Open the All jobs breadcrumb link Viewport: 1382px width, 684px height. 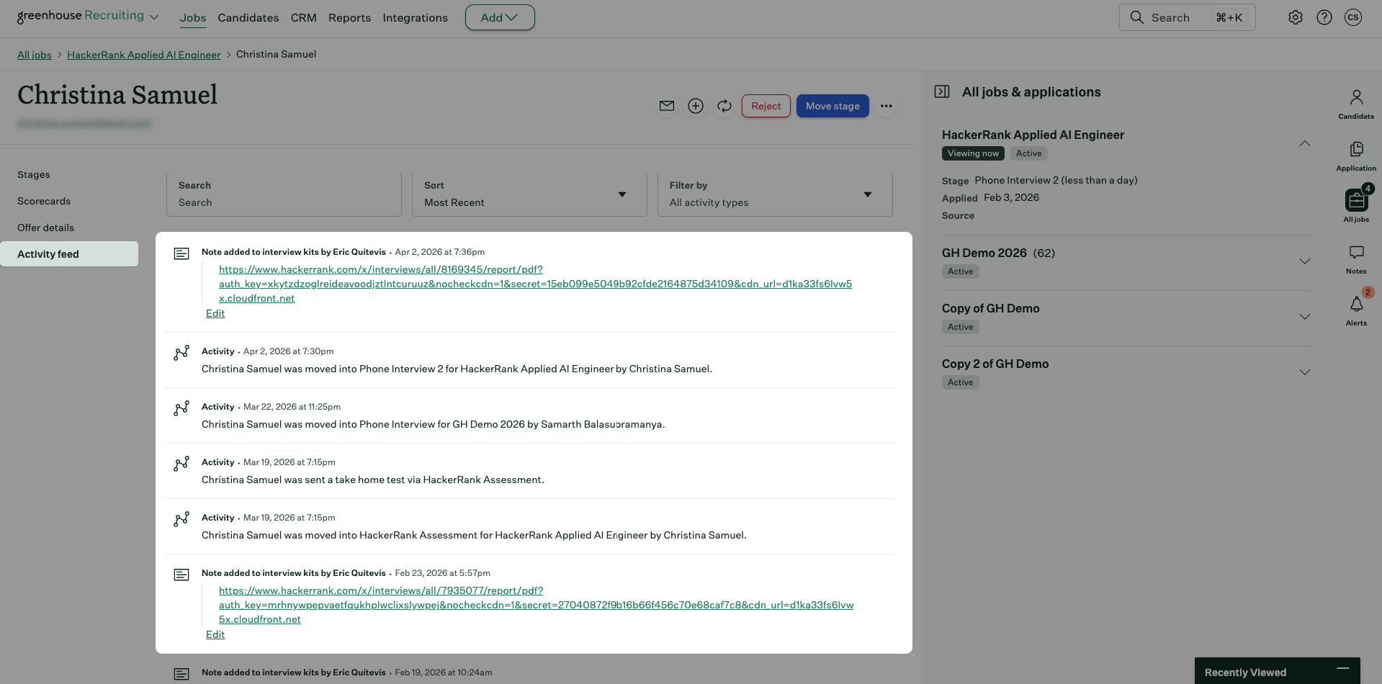point(35,55)
